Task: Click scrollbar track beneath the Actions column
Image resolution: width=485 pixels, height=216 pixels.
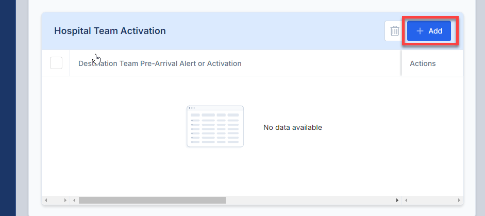Action: point(432,200)
